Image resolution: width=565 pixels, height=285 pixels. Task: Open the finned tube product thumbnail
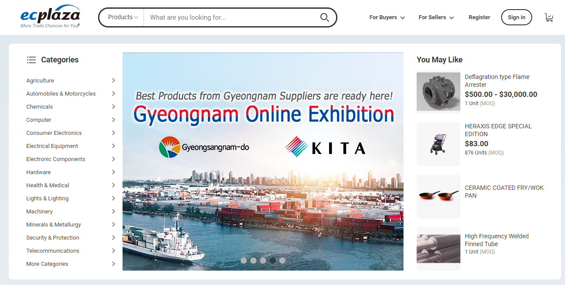click(439, 249)
